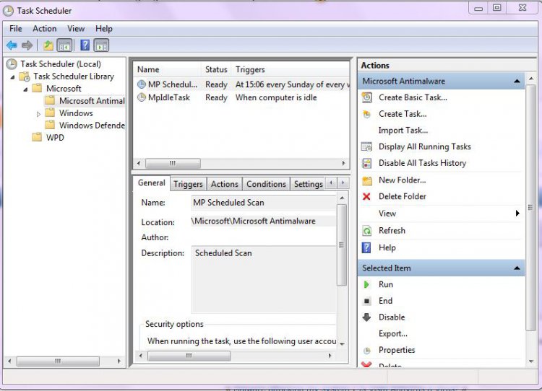This screenshot has height=391, width=542.
Task: Click the Description box with Scheduled Scan
Action: coord(263,279)
